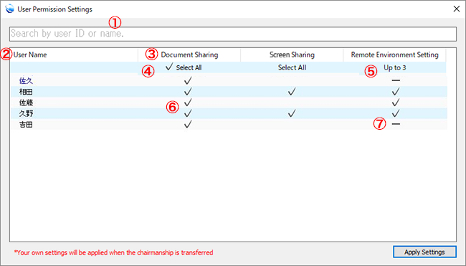
Task: Click the Remote Environment Setting column header
Action: [x=395, y=54]
